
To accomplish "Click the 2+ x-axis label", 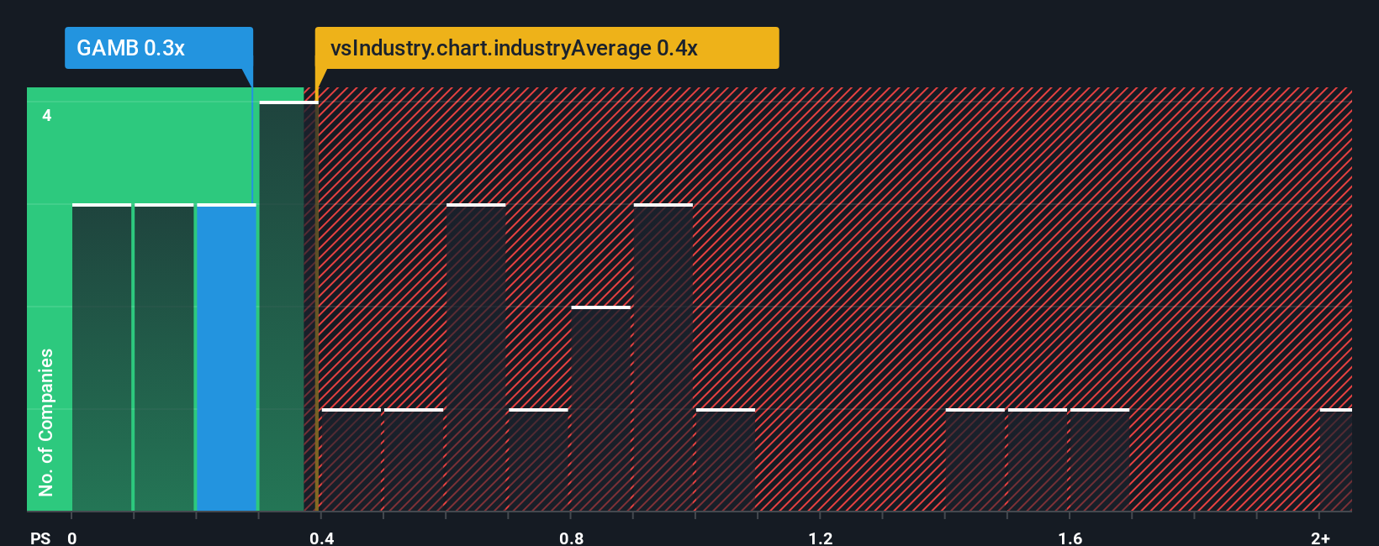I will [1320, 538].
